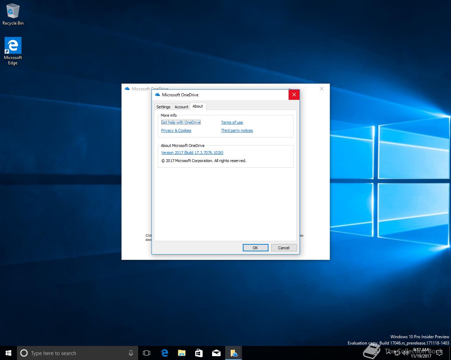Click the taskbar clock and date
Image resolution: width=451 pixels, height=360 pixels.
421,353
